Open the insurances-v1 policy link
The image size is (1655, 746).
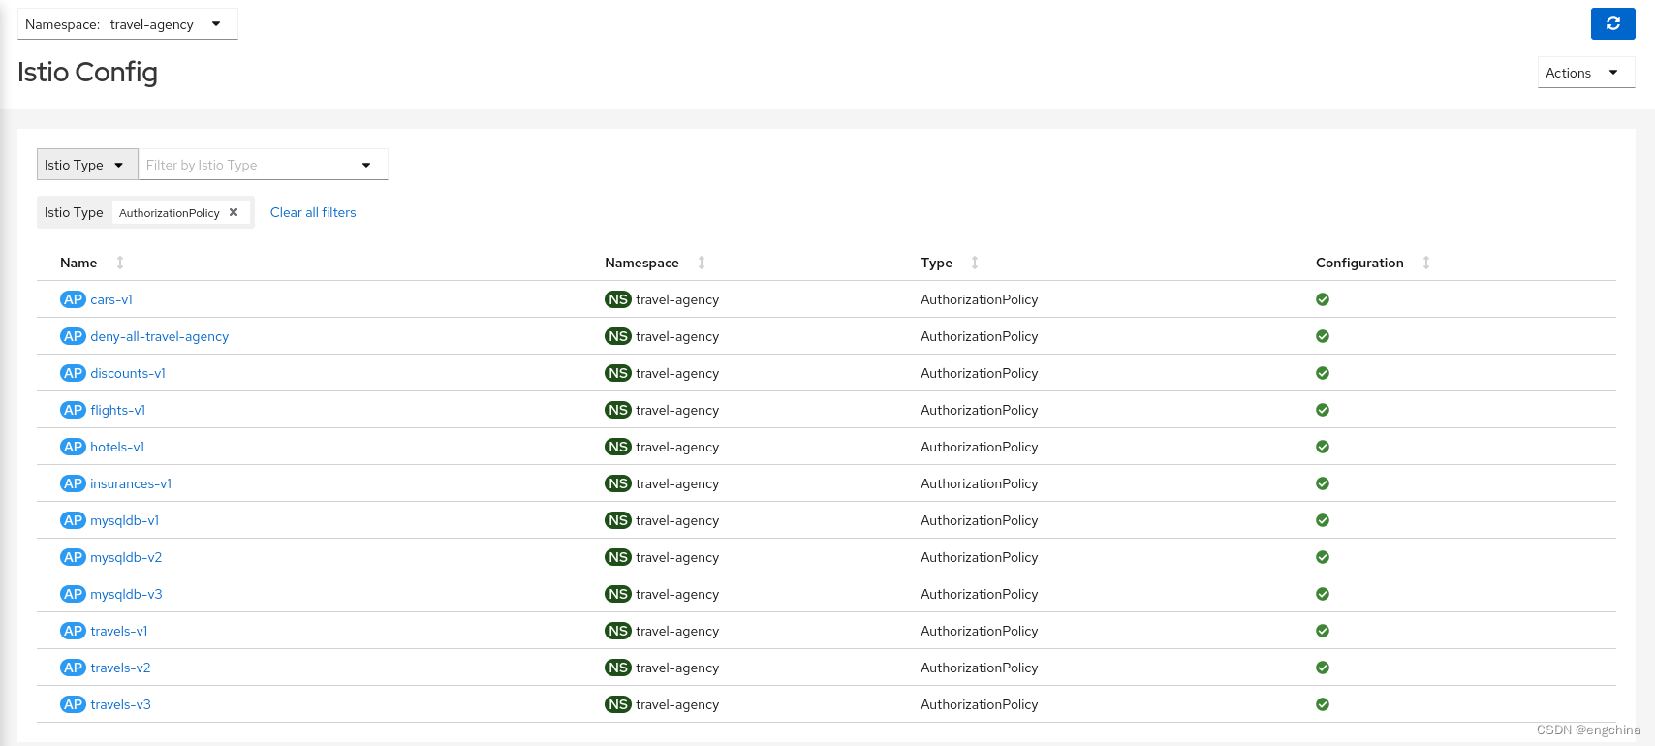(131, 483)
